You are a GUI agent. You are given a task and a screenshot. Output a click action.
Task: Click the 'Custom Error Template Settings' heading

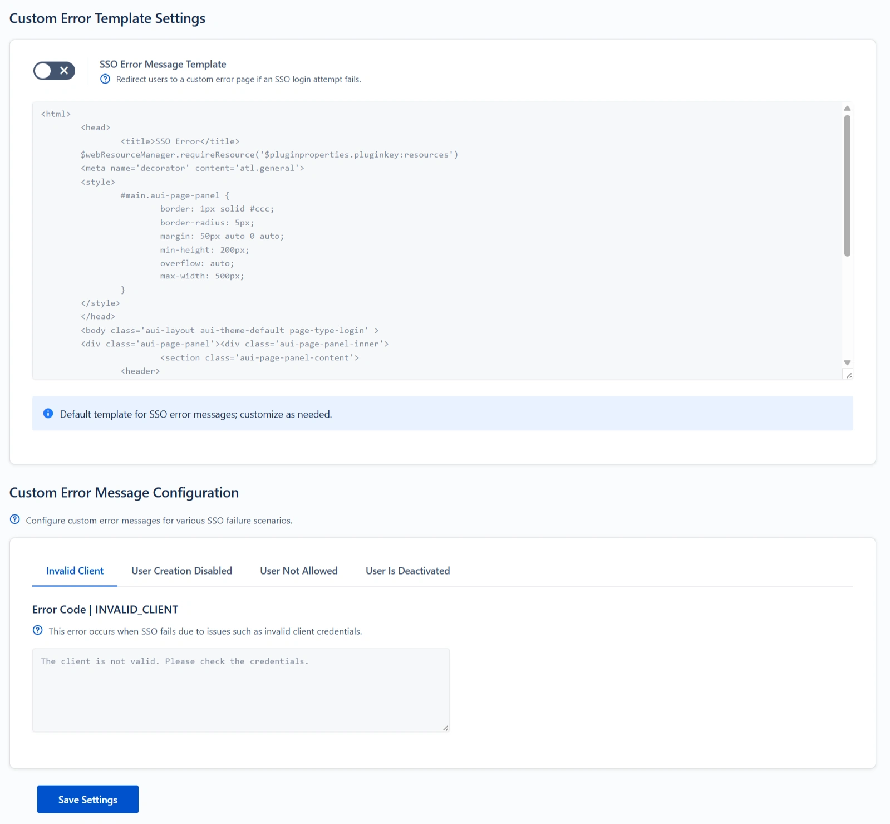click(x=107, y=18)
